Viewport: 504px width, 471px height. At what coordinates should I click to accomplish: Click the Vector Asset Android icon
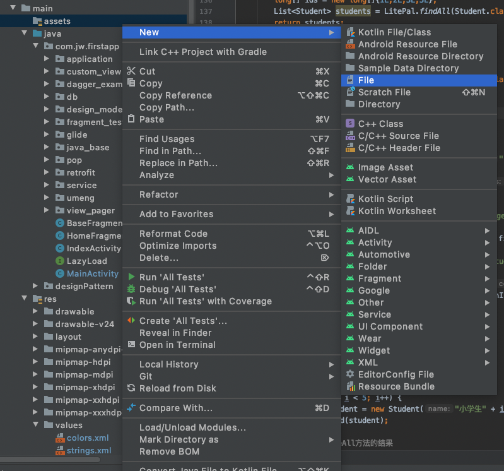[350, 179]
